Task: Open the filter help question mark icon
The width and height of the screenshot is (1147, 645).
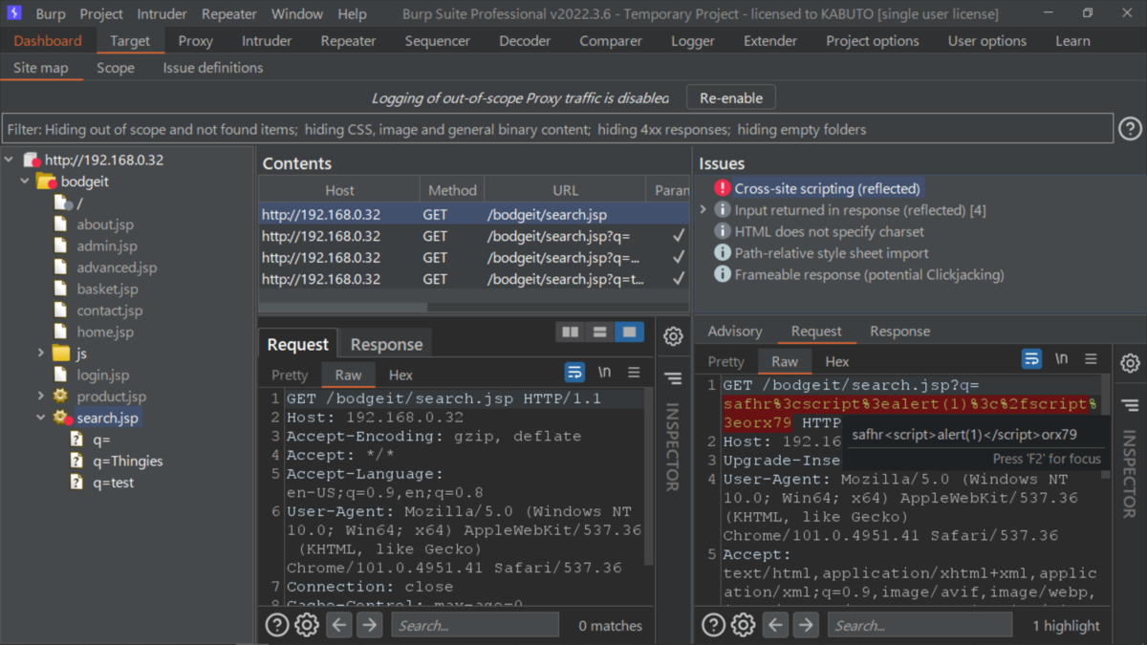Action: pyautogui.click(x=1130, y=129)
